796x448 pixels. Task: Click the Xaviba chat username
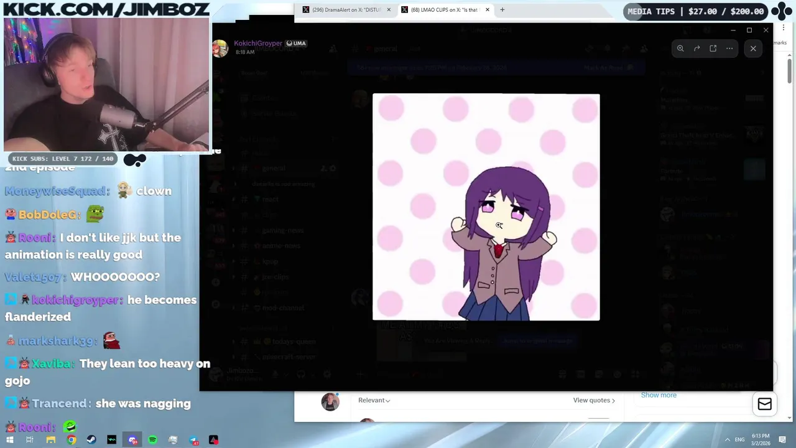click(52, 363)
